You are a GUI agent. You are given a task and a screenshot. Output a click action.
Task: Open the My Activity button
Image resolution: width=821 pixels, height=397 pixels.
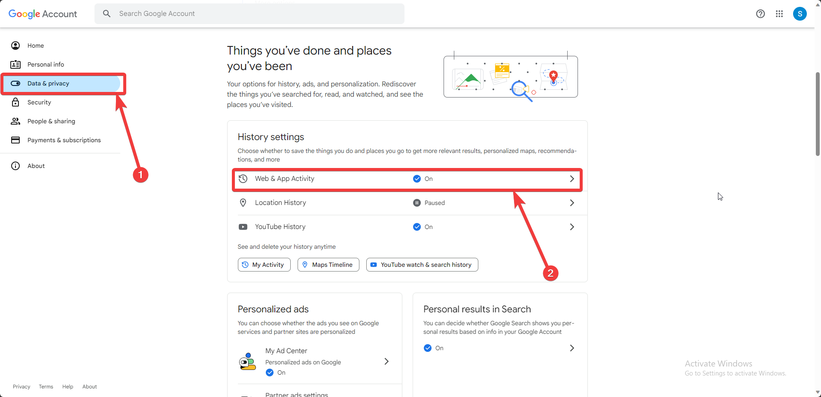[x=264, y=265]
